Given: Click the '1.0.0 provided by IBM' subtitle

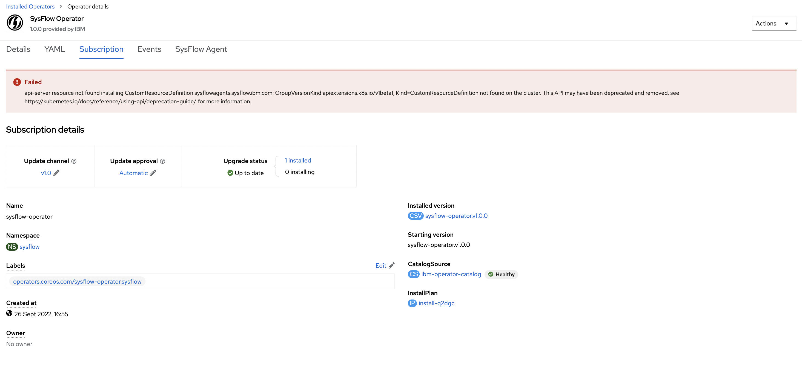Looking at the screenshot, I should point(58,29).
